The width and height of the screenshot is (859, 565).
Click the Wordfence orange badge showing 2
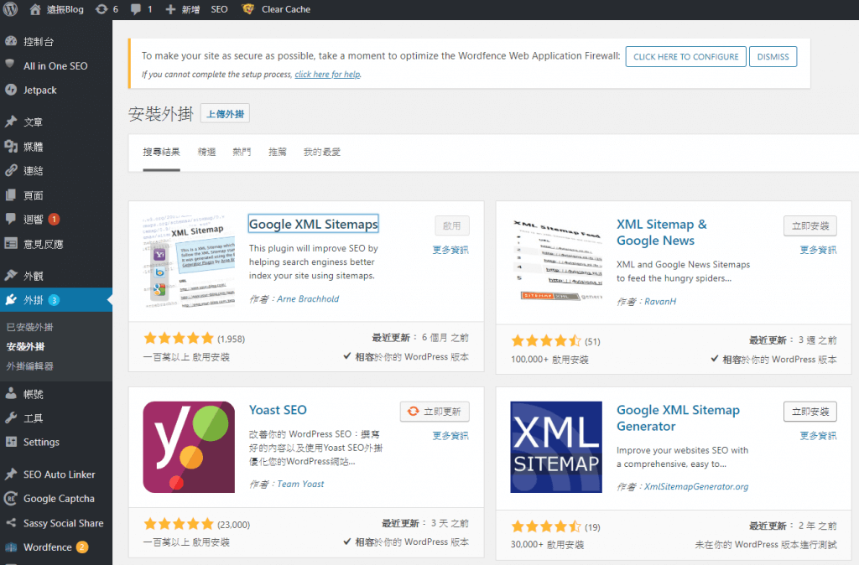coord(82,547)
